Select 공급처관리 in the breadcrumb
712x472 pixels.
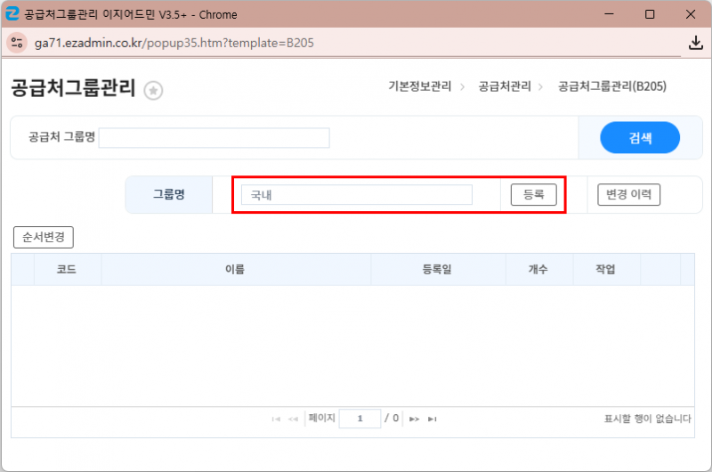pyautogui.click(x=505, y=86)
